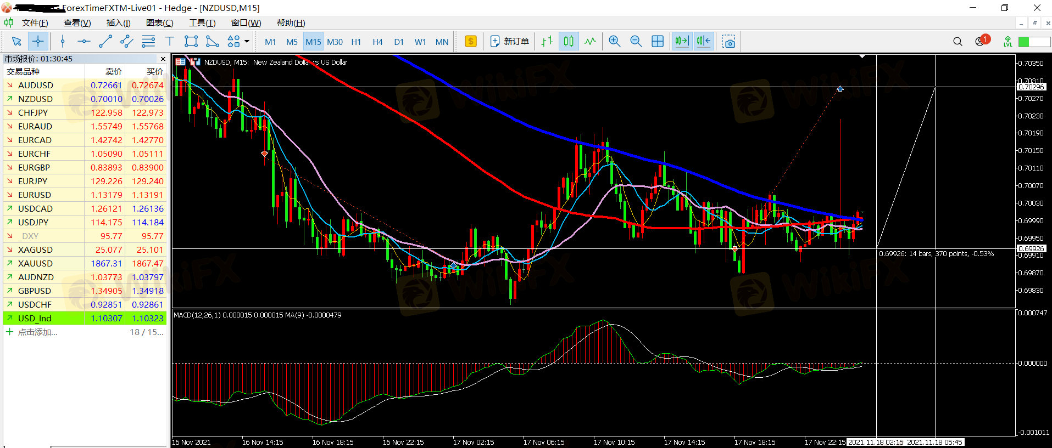Expand the shapes dropdown arrow

247,42
